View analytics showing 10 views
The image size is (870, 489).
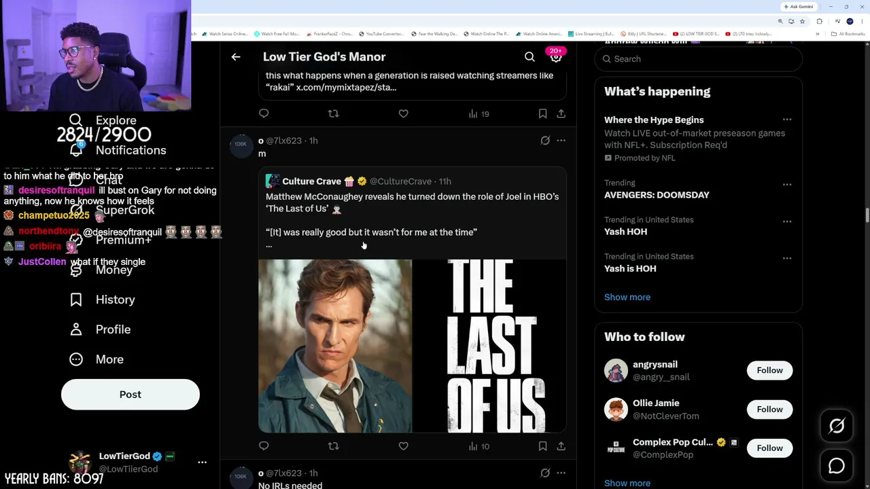point(478,446)
